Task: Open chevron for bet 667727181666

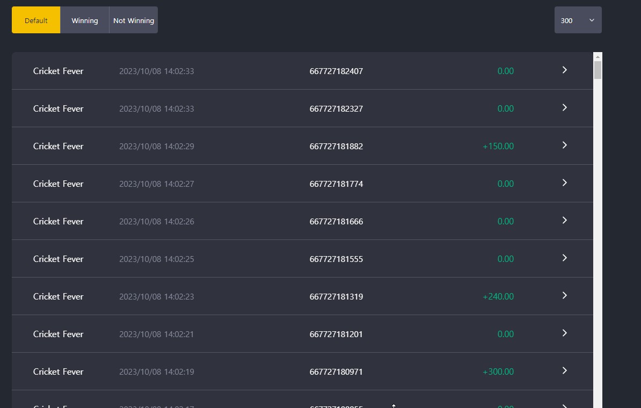Action: (565, 220)
